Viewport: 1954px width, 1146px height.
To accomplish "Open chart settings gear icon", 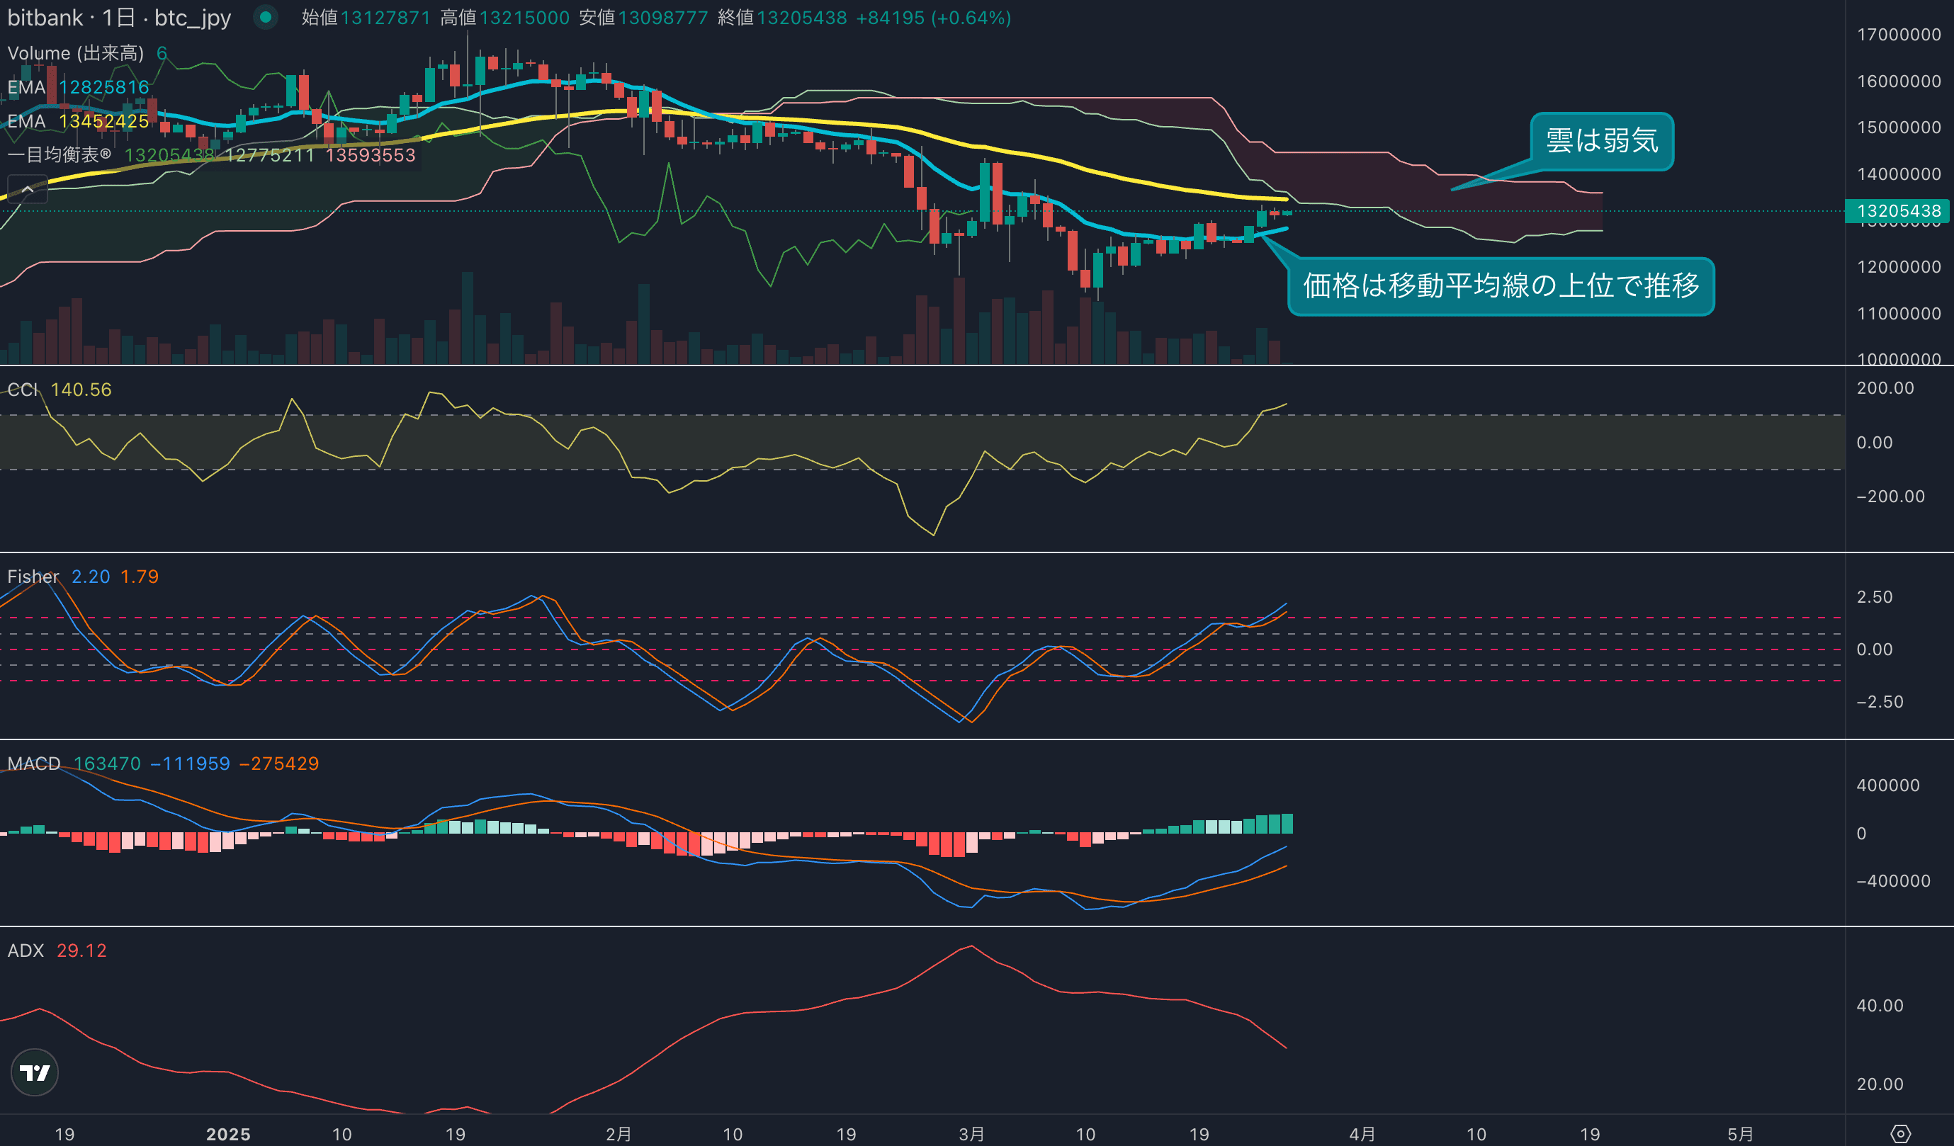I will click(x=1899, y=1133).
